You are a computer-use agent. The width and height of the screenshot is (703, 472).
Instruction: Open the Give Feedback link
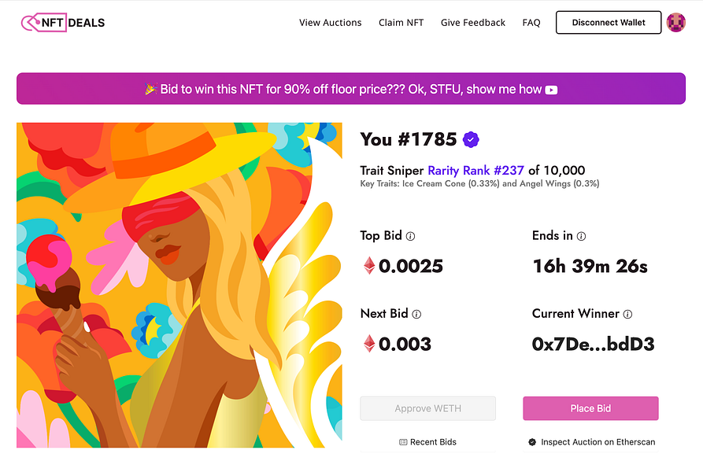tap(472, 23)
